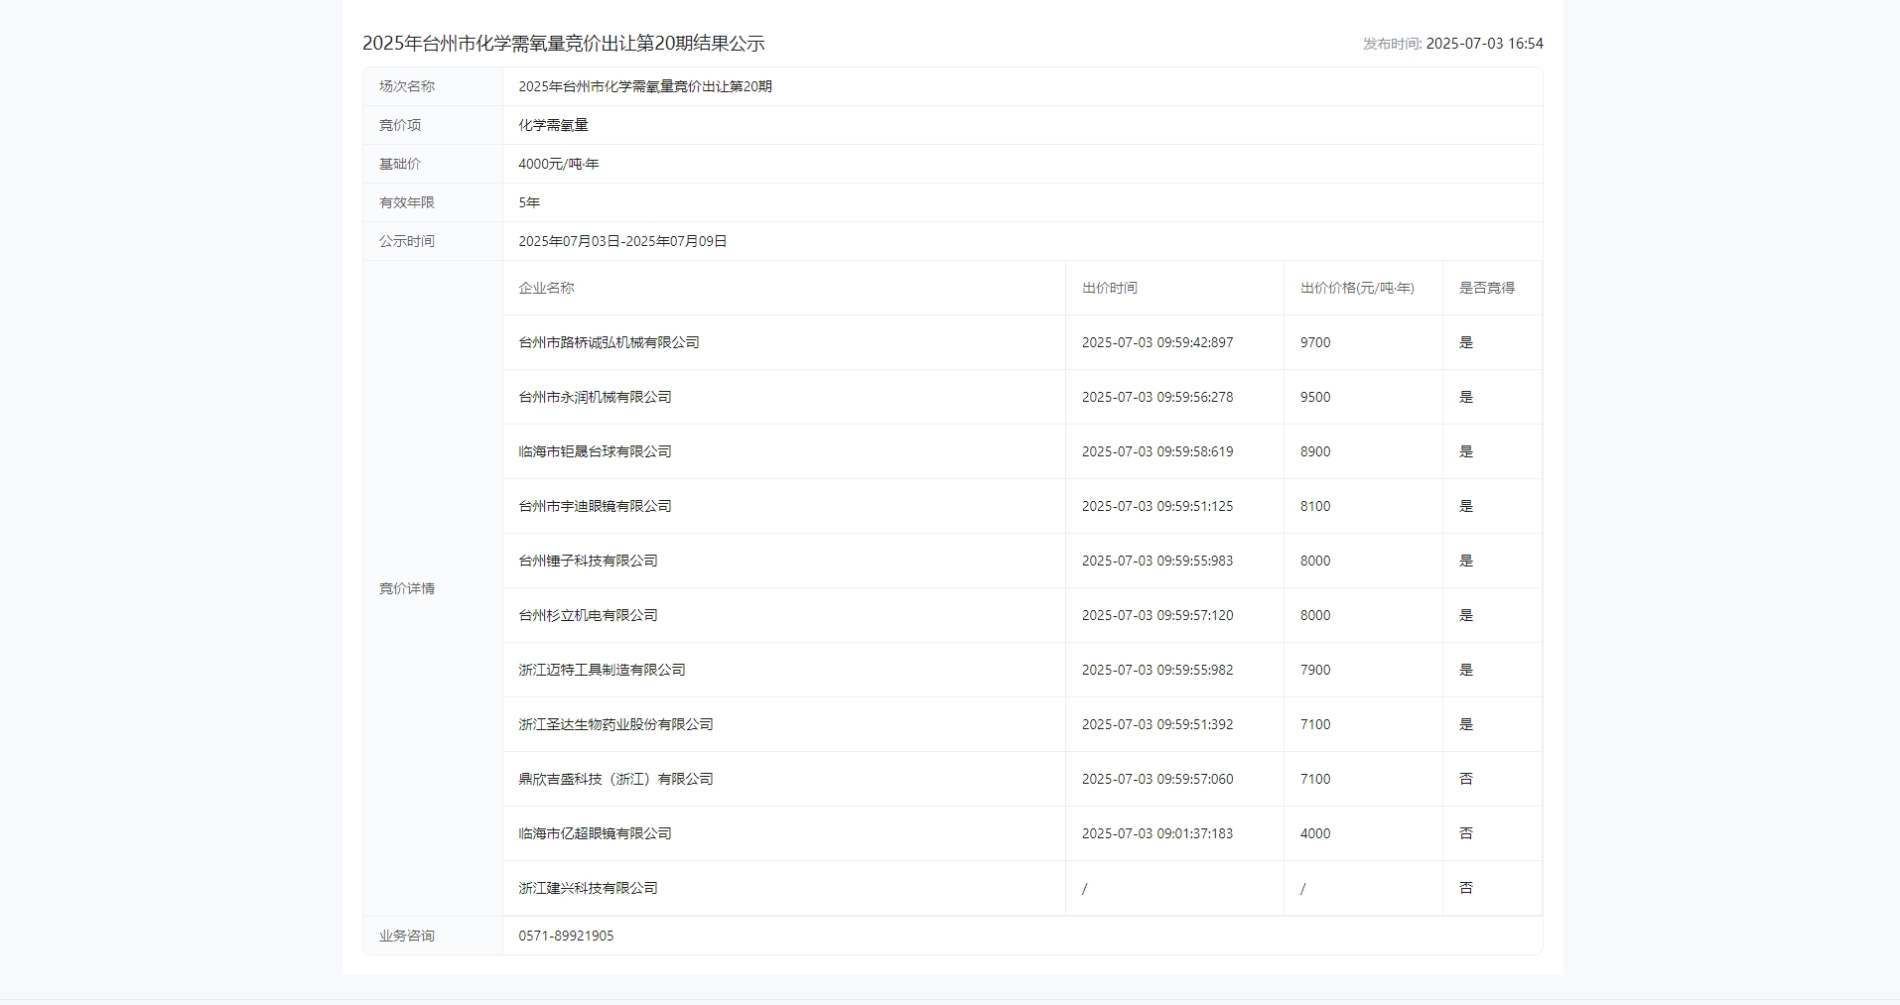Click the 是 result for 台州市路桥诚弘机械
The image size is (1900, 1005).
pos(1466,342)
